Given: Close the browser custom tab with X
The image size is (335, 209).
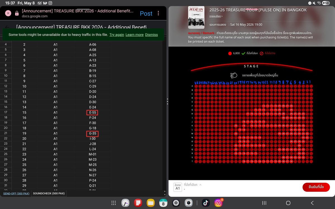Looking at the screenshot, I should coord(8,13).
